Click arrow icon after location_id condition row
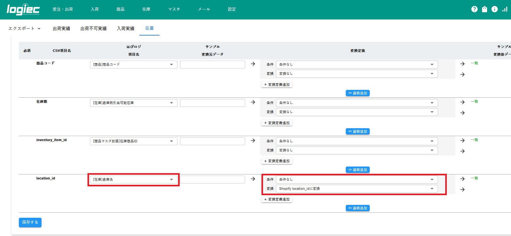 (x=463, y=179)
